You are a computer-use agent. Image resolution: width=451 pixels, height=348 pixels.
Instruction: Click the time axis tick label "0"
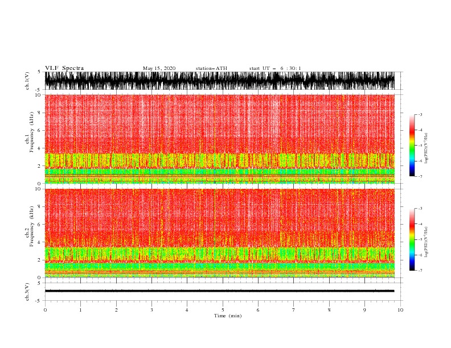[x=45, y=310]
